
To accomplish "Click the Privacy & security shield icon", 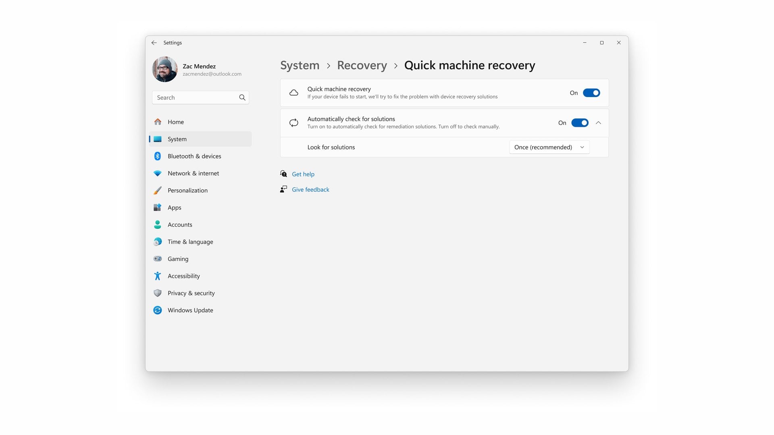I will pyautogui.click(x=158, y=293).
